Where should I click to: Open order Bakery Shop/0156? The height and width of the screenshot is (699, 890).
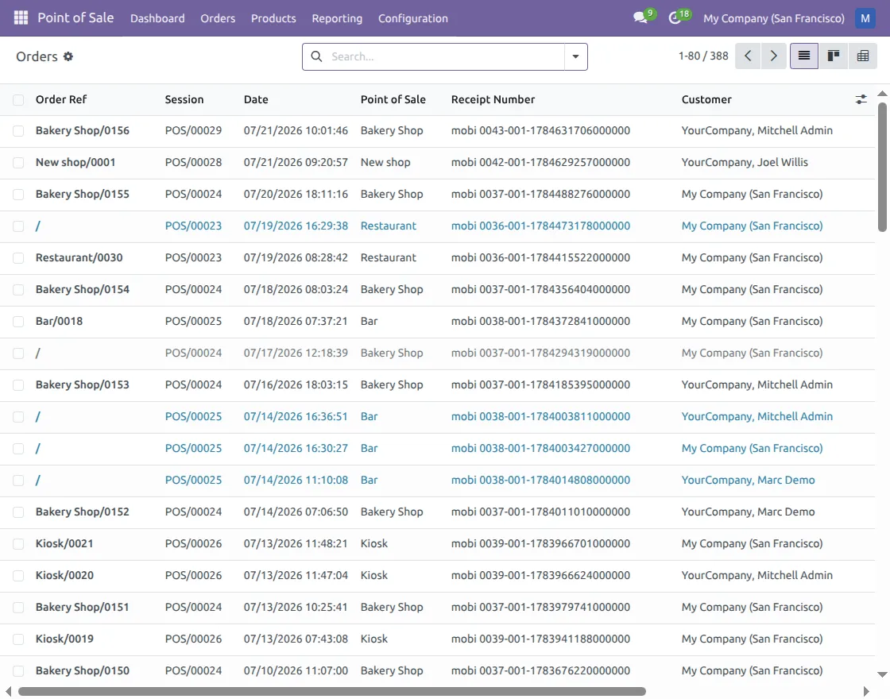click(x=83, y=130)
